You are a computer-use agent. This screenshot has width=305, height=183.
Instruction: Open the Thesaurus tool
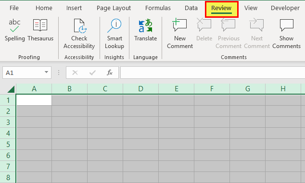[40, 30]
